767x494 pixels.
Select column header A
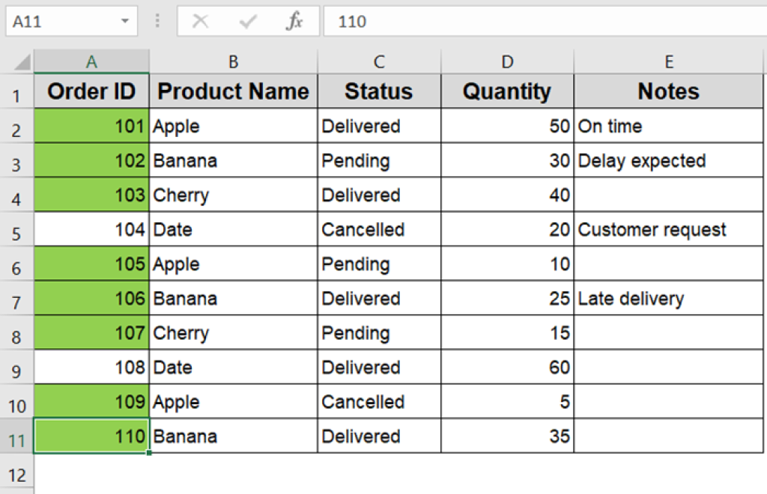(91, 61)
